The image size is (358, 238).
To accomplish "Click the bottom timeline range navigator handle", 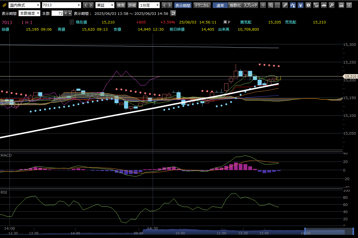I will click(x=305, y=231).
